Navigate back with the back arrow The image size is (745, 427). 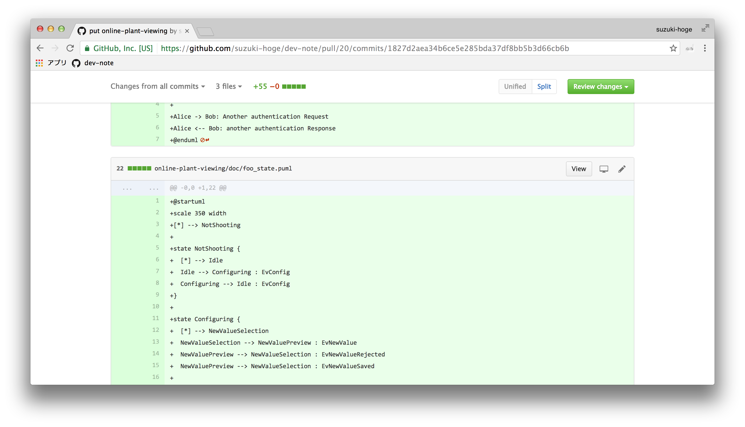coord(40,48)
